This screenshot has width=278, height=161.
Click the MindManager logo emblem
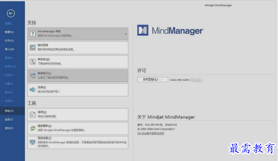pos(143,30)
